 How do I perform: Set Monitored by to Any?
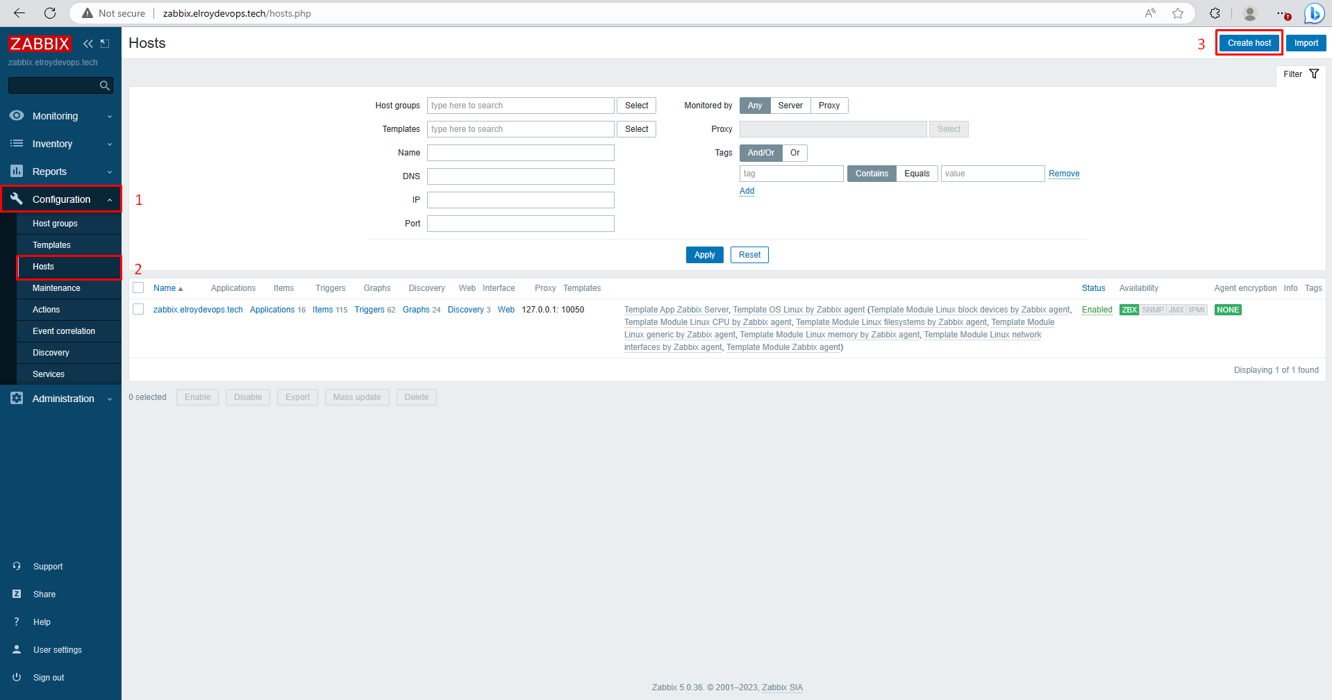pos(755,106)
